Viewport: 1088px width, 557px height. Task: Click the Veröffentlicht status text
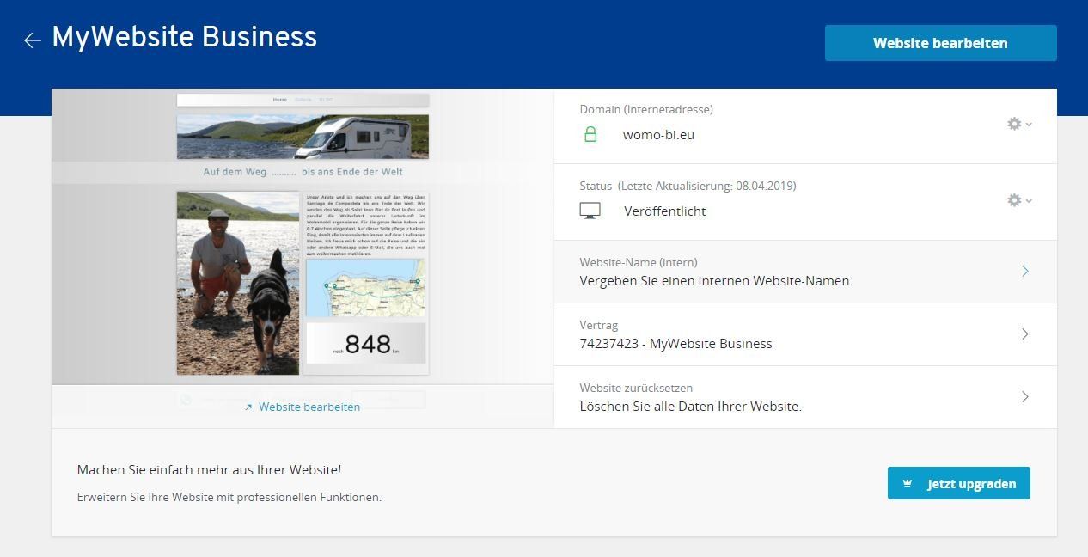665,211
